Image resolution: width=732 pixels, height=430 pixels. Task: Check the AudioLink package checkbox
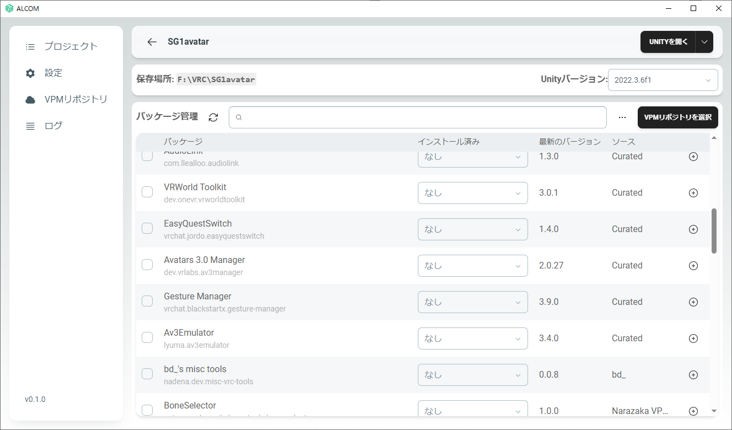pyautogui.click(x=147, y=155)
